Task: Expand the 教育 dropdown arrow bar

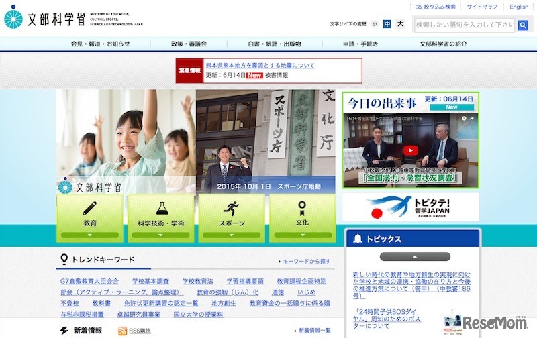Action: point(90,235)
